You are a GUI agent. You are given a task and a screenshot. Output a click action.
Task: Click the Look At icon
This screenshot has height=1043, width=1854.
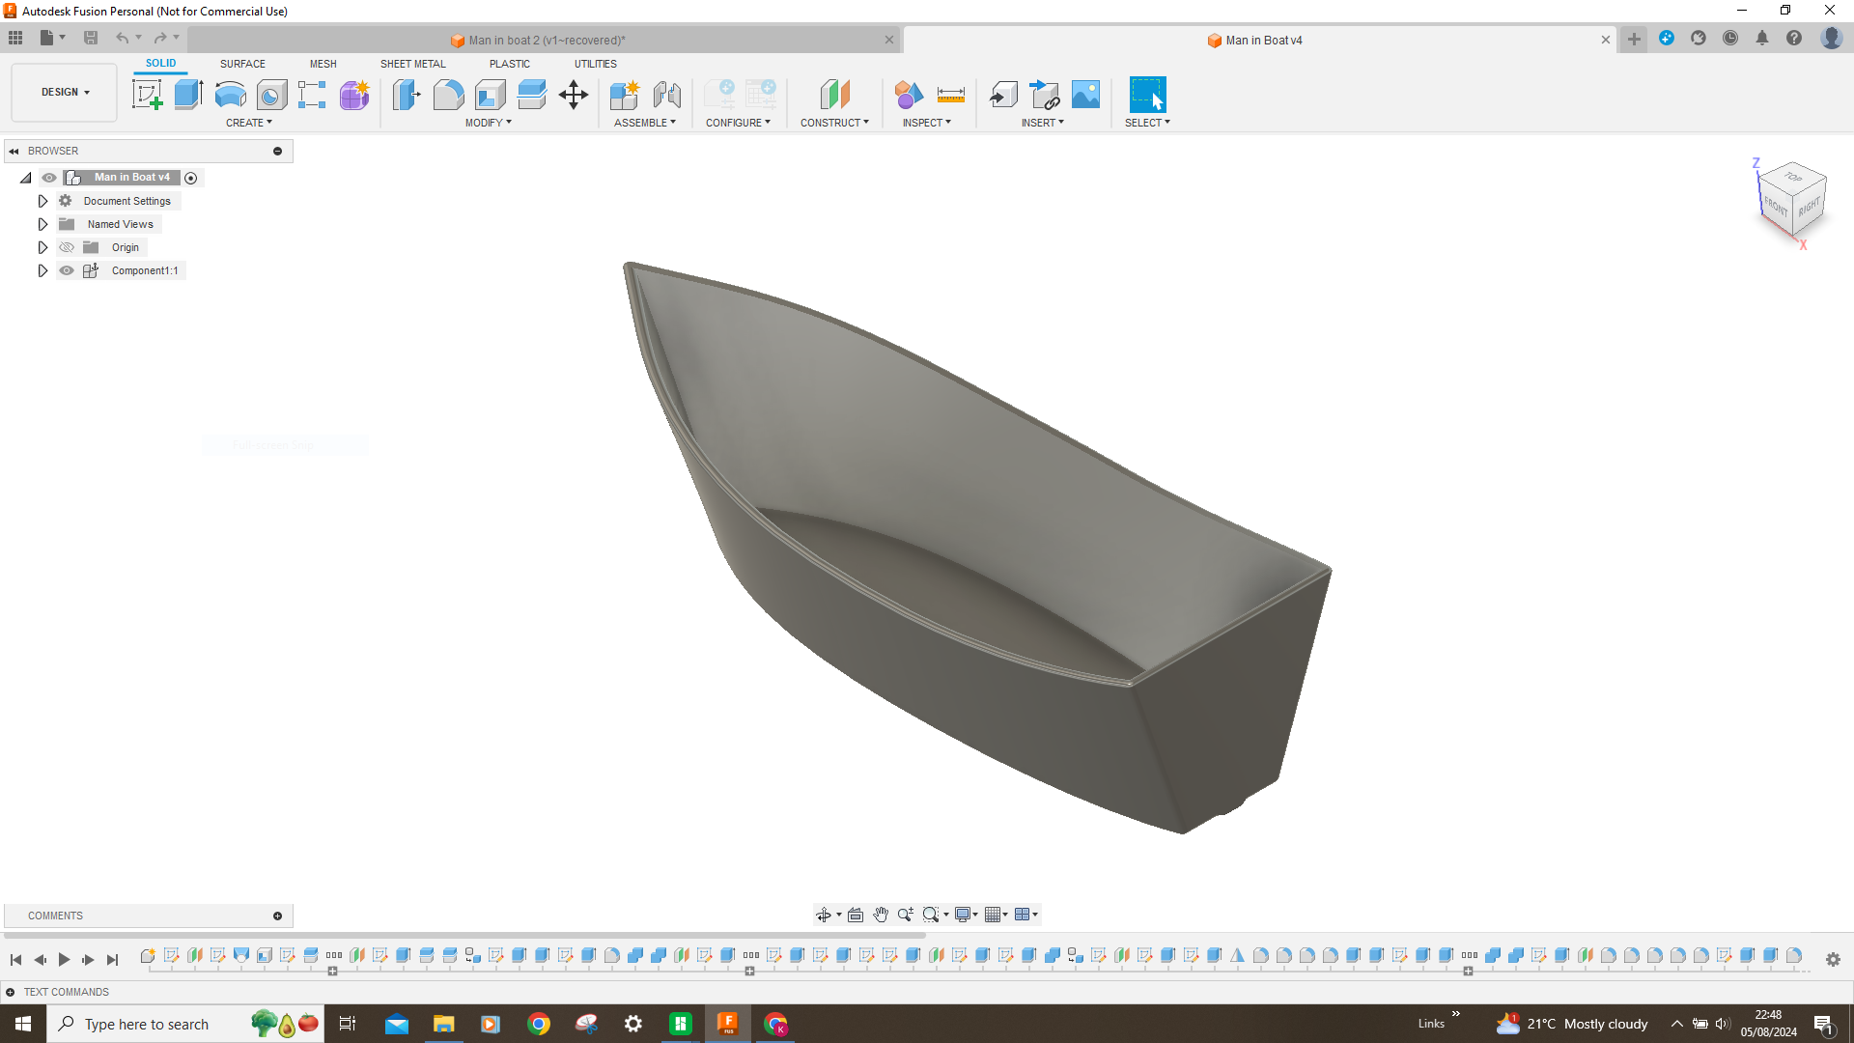(x=856, y=915)
